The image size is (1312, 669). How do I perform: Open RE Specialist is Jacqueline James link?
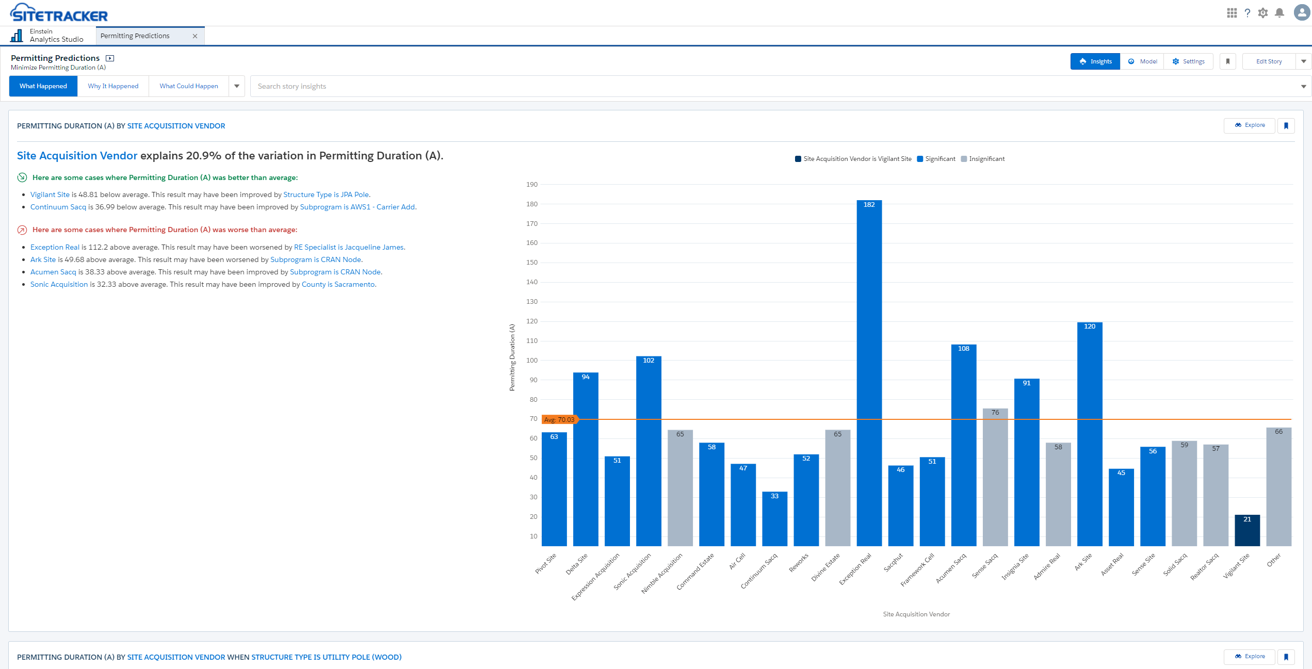pos(349,247)
